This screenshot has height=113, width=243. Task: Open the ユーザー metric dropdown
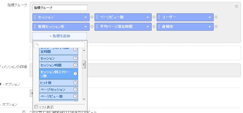(209, 17)
